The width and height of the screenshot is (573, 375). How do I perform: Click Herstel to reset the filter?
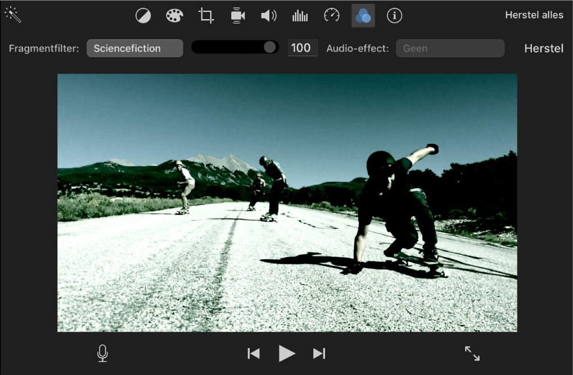(x=543, y=48)
